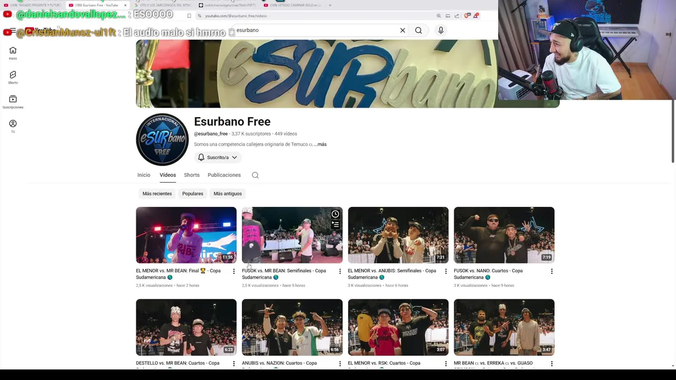Play EL MENOR vs. ANUBIS thumbnail
Screen dimensions: 676x380
point(398,235)
